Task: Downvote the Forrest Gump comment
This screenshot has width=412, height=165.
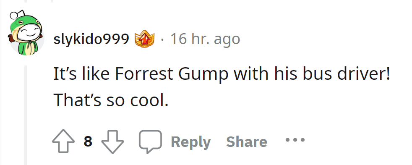Action: coord(112,142)
